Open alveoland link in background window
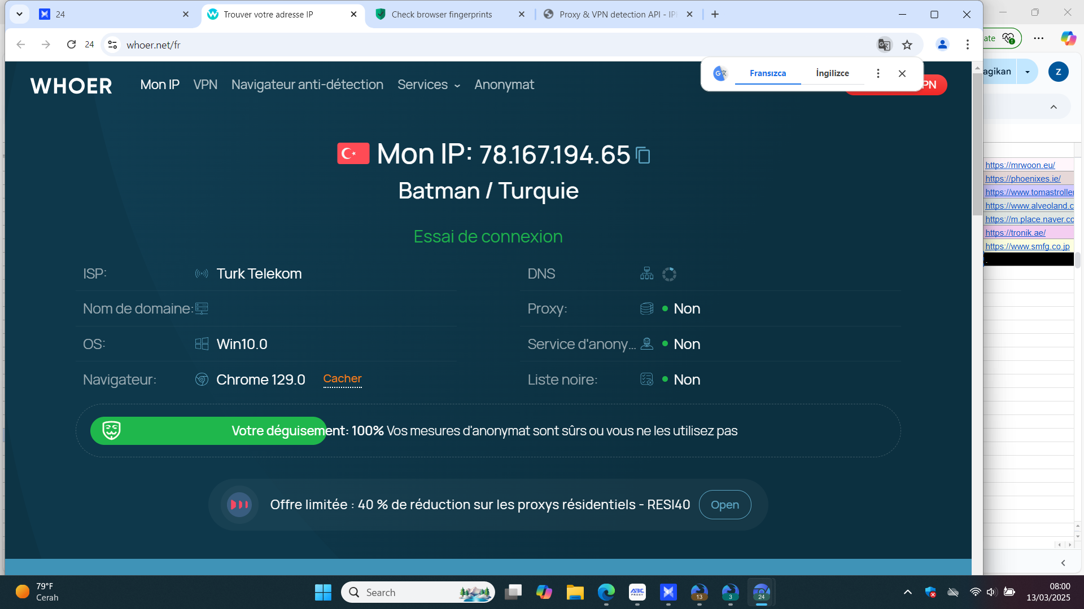Viewport: 1084px width, 609px height. (x=1029, y=206)
